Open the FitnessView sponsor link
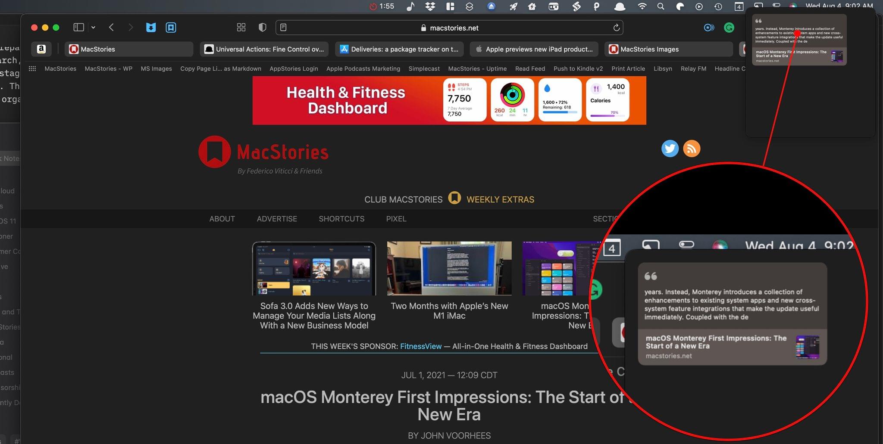The image size is (883, 444). coord(421,346)
